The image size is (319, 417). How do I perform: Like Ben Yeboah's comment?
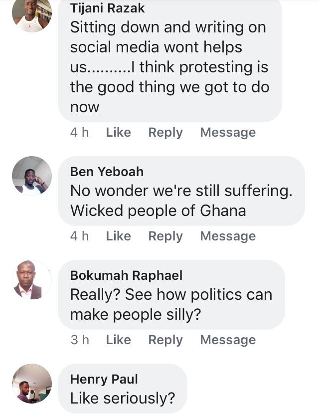pos(118,236)
